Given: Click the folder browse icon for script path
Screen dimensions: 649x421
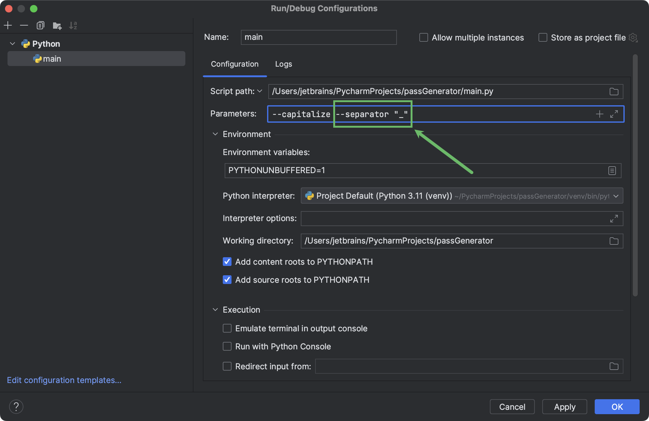Looking at the screenshot, I should click(614, 92).
